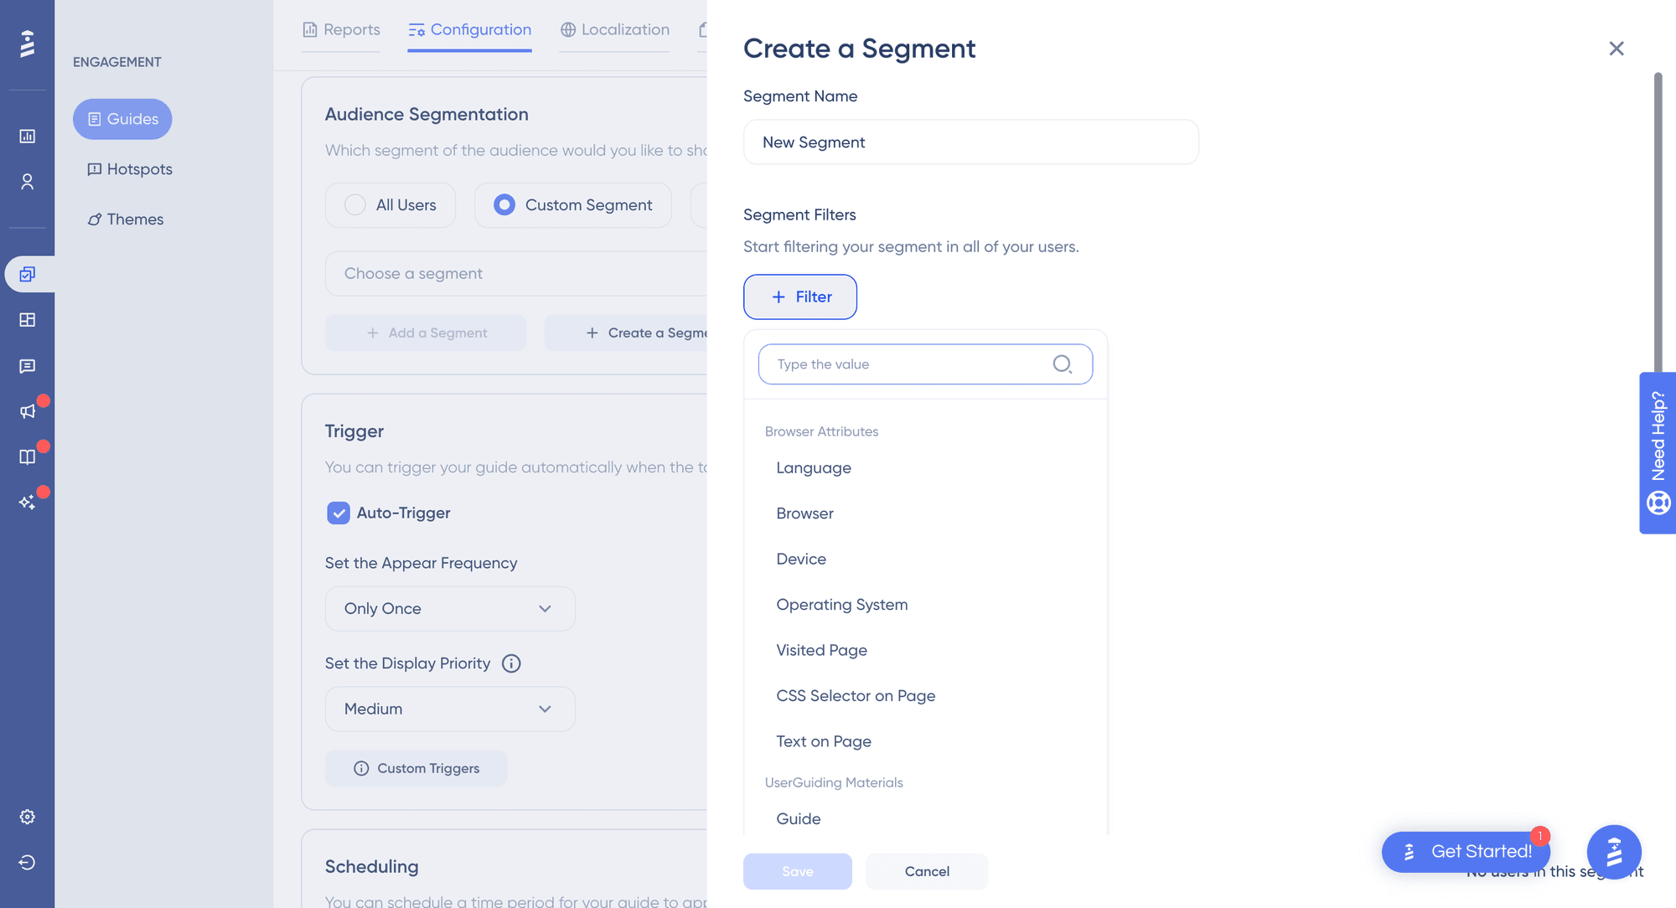Click the settings gear icon in sidebar

click(28, 817)
